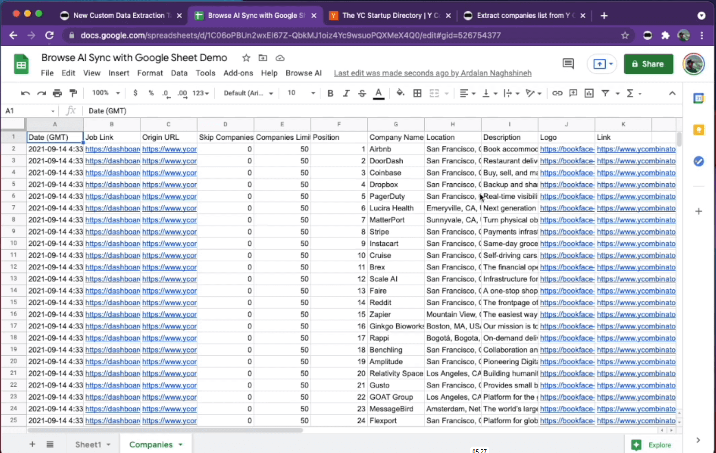716x453 pixels.
Task: Open the Airbnb row Job Link
Action: [x=112, y=149]
